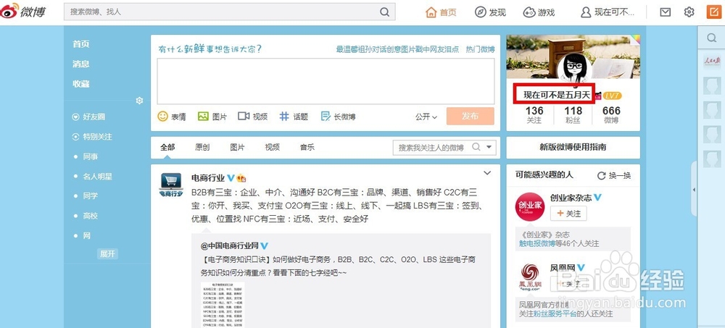View the 118 粉丝 followers count
Viewport: 725px width, 328px height.
[x=573, y=114]
